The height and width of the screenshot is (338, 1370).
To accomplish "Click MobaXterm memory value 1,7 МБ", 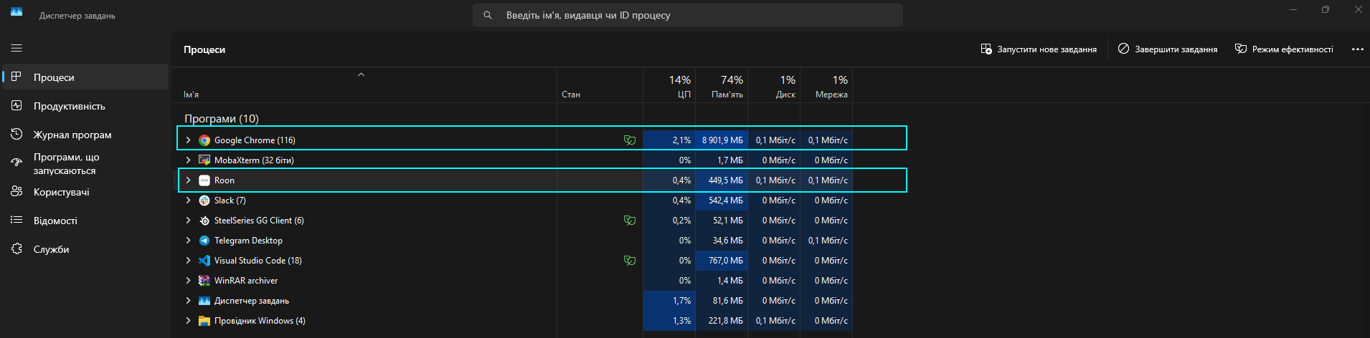I will [x=730, y=160].
